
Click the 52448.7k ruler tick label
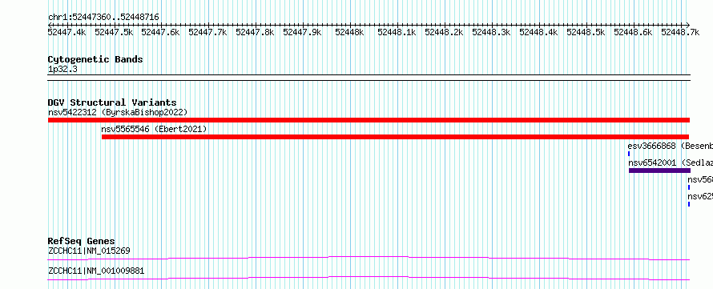click(680, 32)
